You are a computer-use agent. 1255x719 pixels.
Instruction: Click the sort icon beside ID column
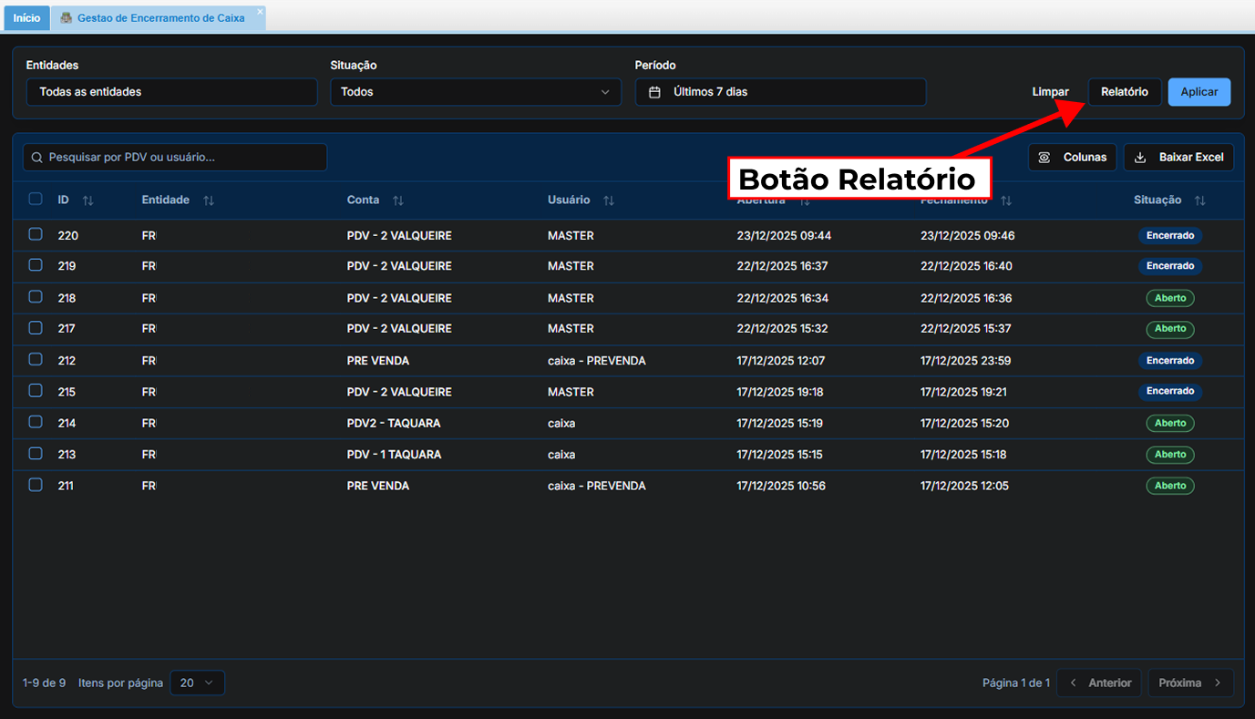[x=87, y=200]
